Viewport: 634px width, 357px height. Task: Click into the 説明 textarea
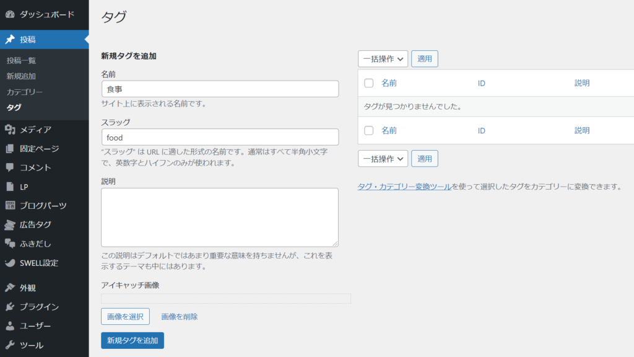coord(220,218)
